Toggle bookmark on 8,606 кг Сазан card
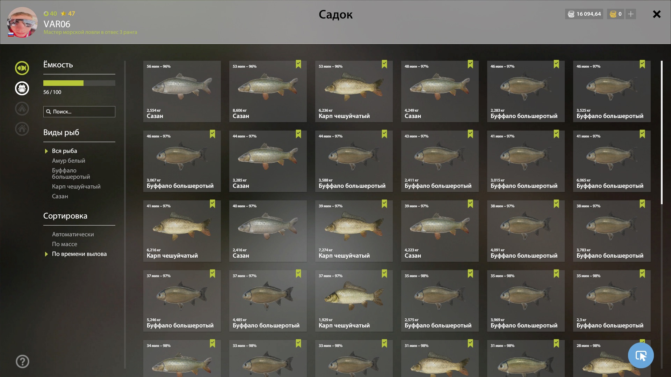The image size is (671, 377). click(x=298, y=64)
